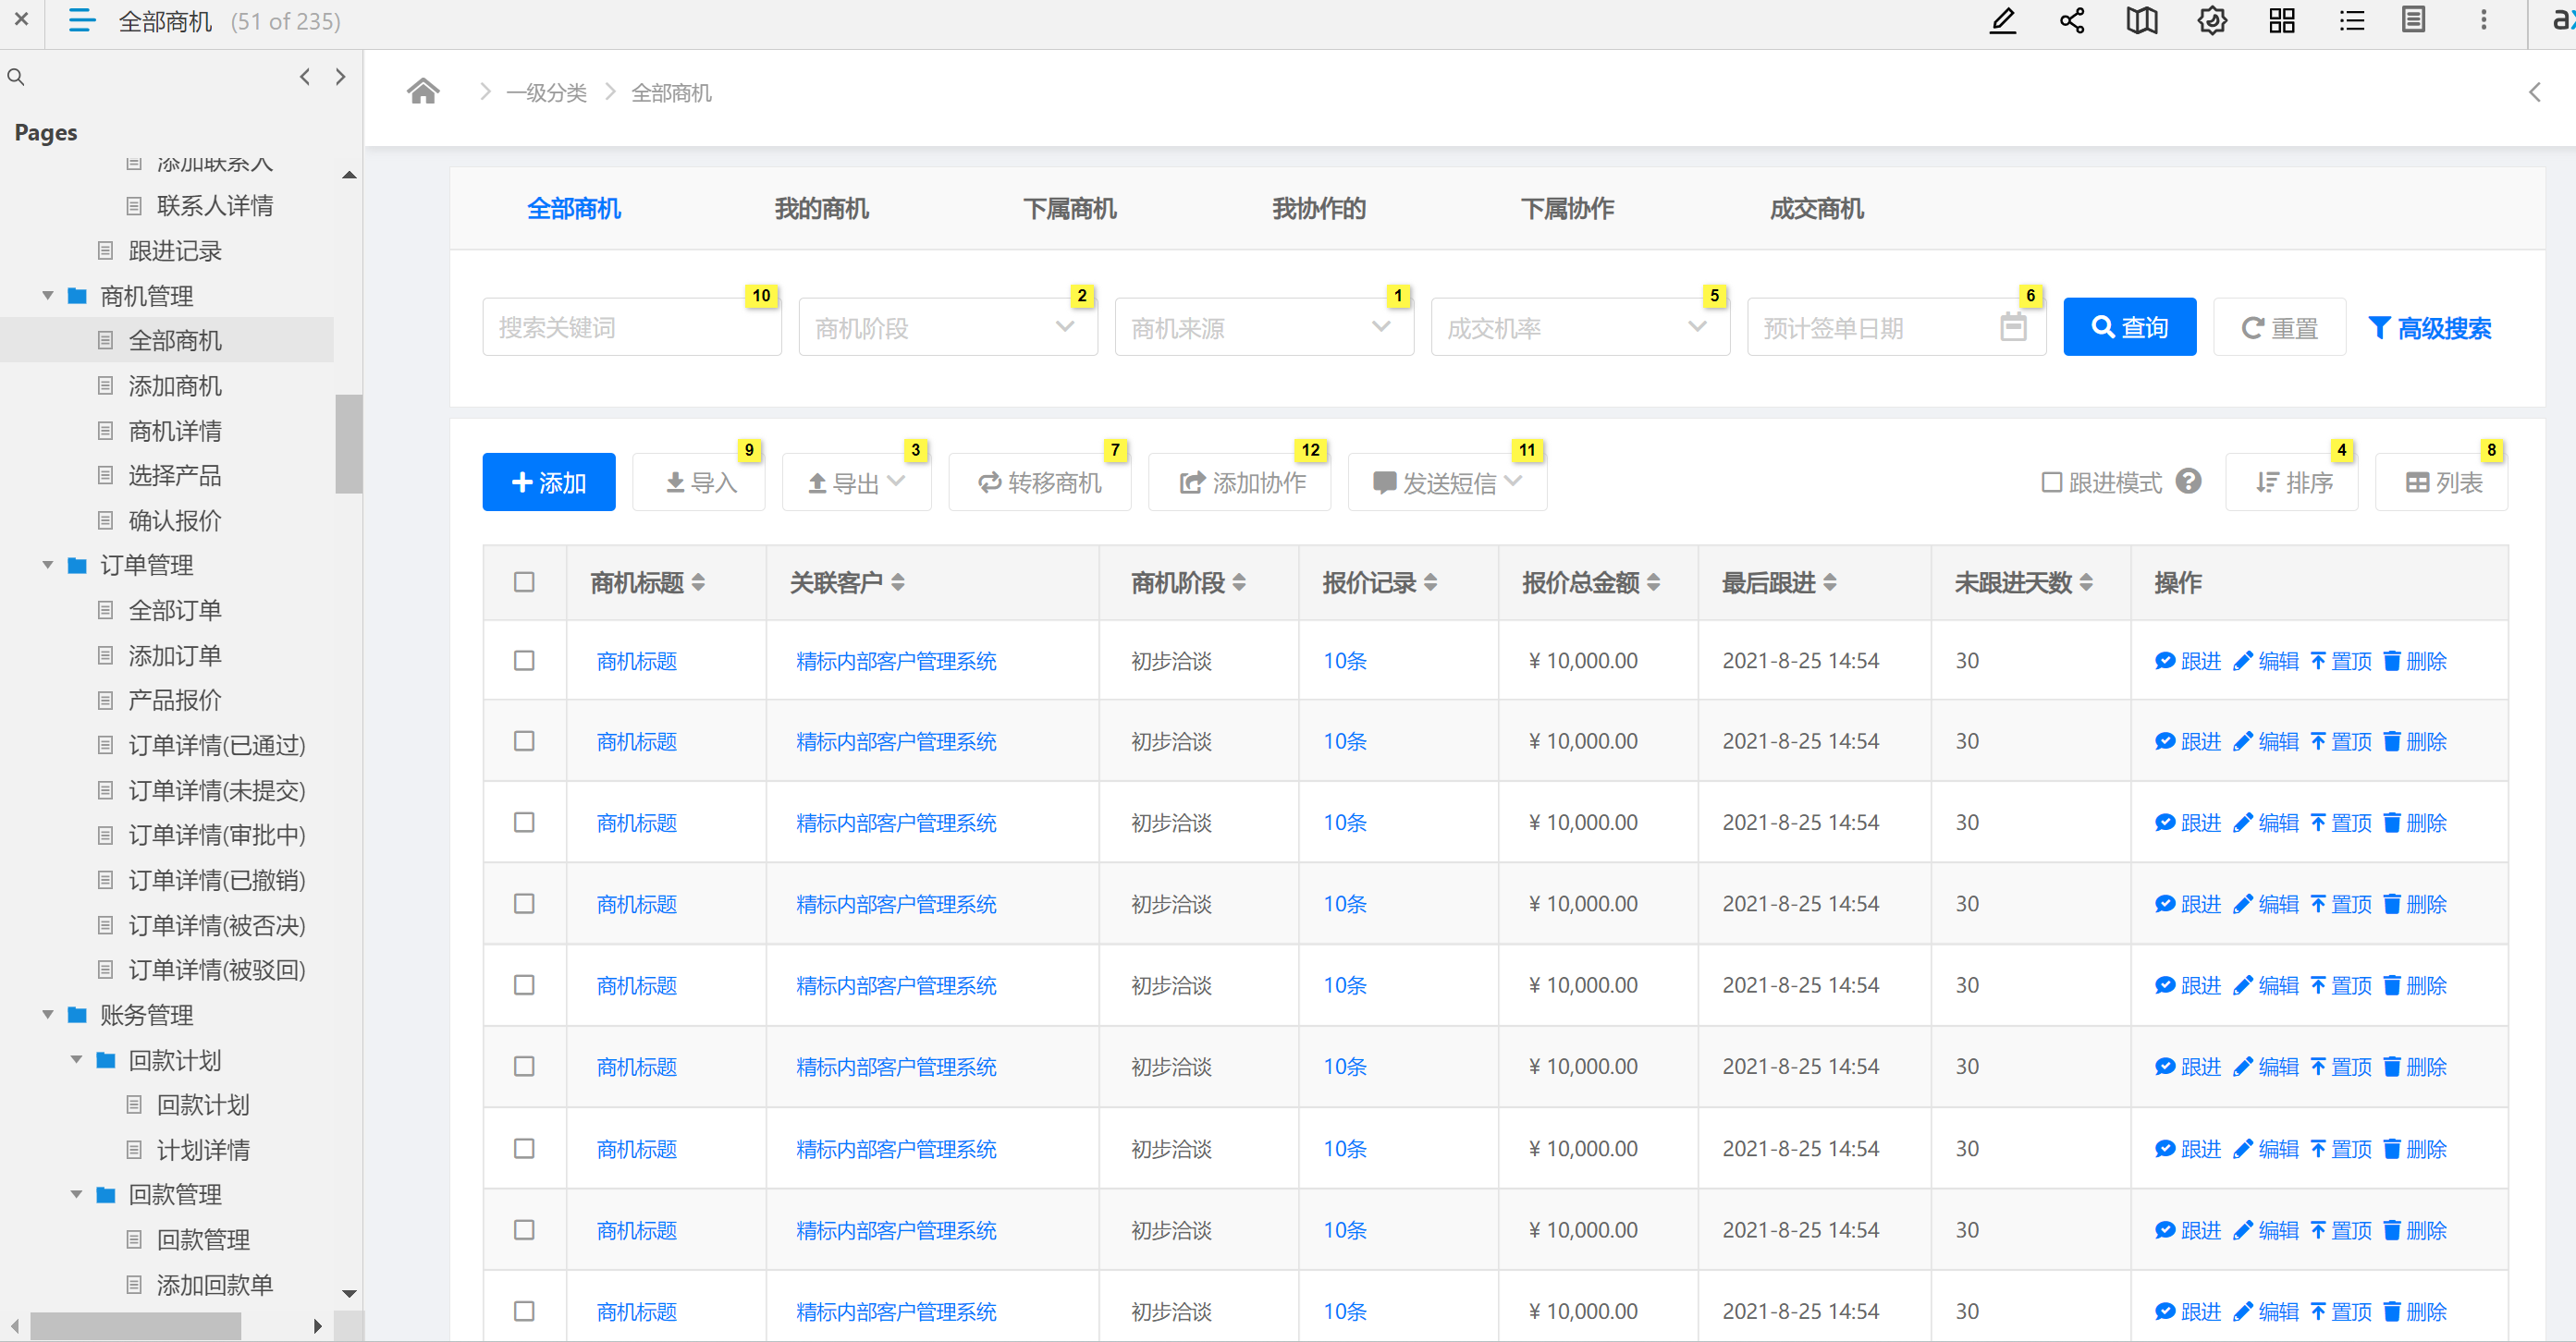Click the settings gear icon in top toolbar
2576x1342 pixels.
pyautogui.click(x=2212, y=21)
